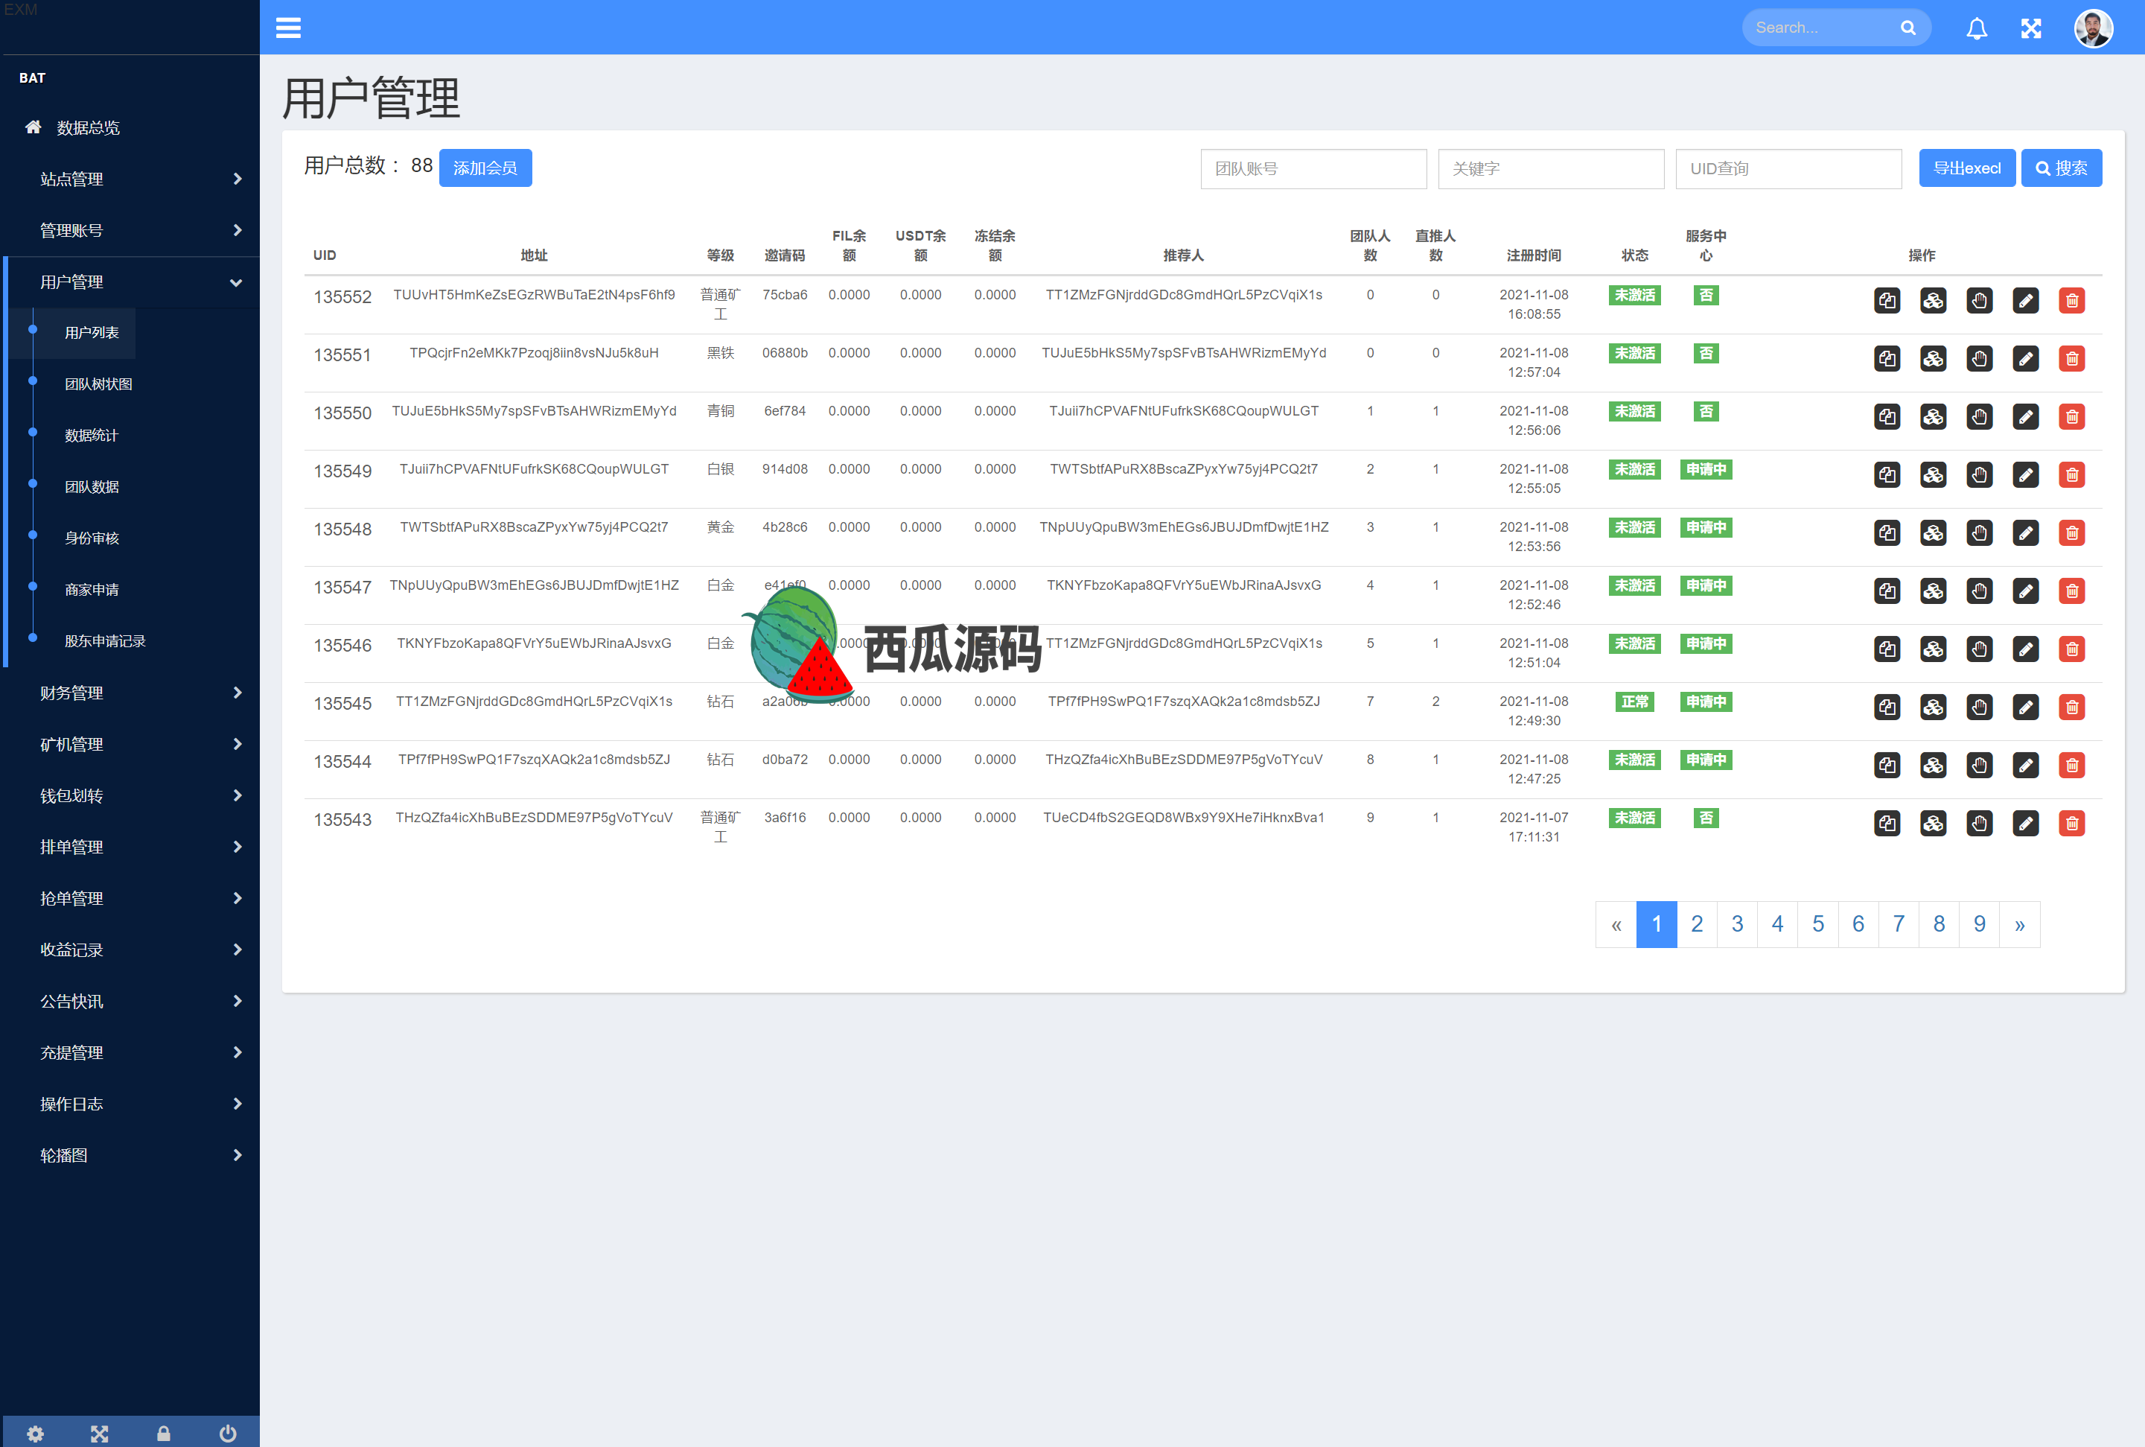Click the 正常 status badge for 135545
The width and height of the screenshot is (2145, 1447).
(1635, 702)
